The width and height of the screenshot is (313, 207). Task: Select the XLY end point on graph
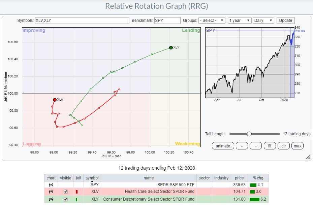click(x=171, y=47)
